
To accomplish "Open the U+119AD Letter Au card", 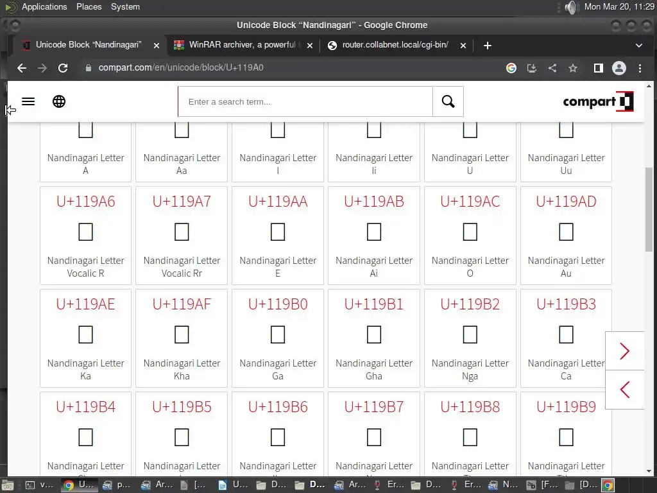I will tap(566, 236).
